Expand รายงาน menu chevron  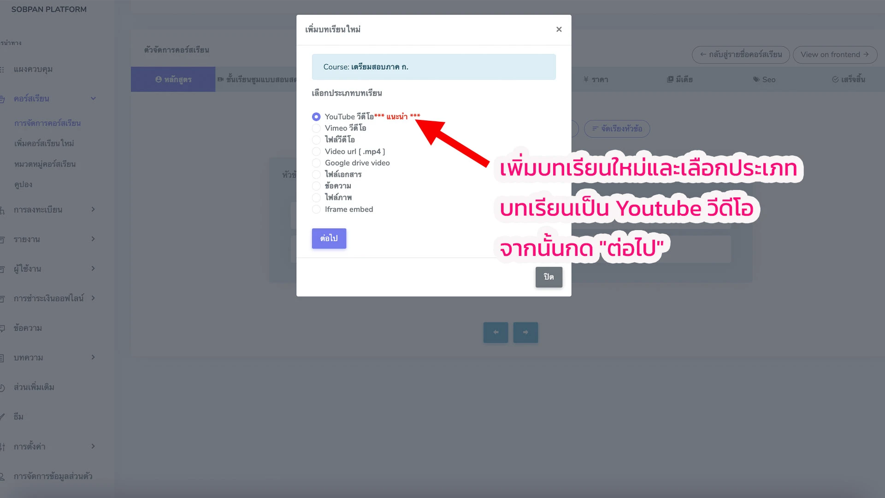93,239
